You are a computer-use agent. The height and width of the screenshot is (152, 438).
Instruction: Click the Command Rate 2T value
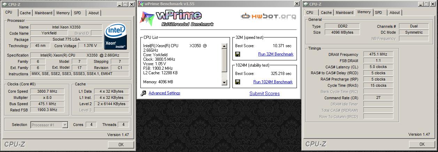[x=378, y=98]
